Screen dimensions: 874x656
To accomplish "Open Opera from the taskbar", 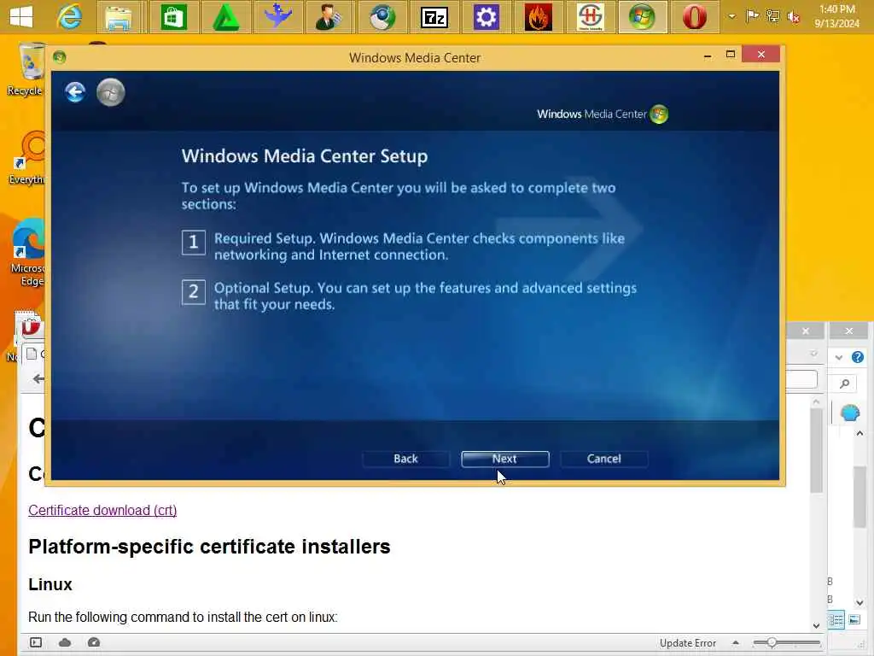I will pyautogui.click(x=695, y=17).
